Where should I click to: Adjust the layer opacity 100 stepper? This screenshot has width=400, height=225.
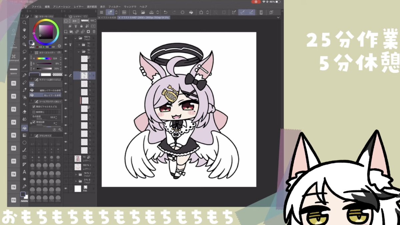[x=96, y=21]
